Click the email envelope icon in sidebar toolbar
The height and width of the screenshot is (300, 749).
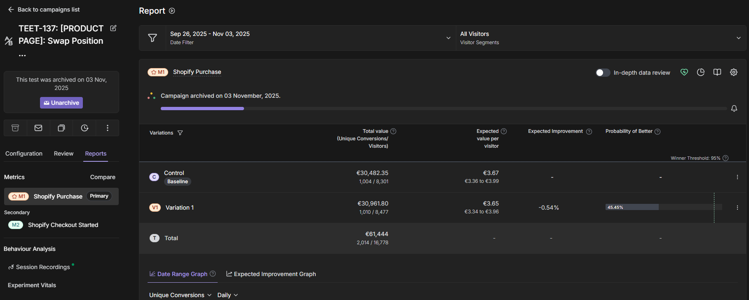38,128
